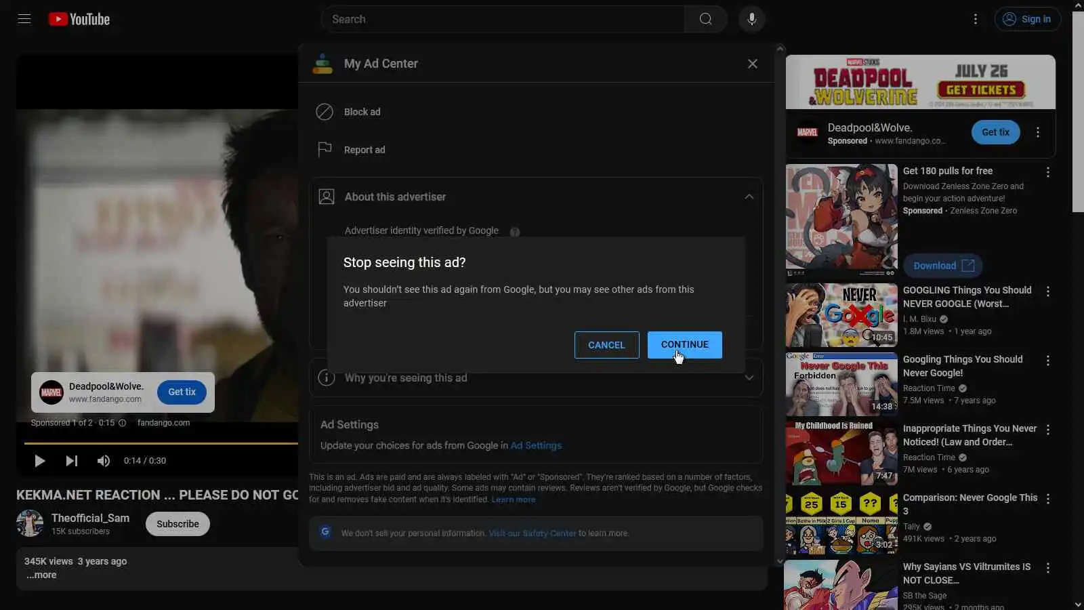This screenshot has height=610, width=1084.
Task: Expand the description with ...more
Action: 41,575
